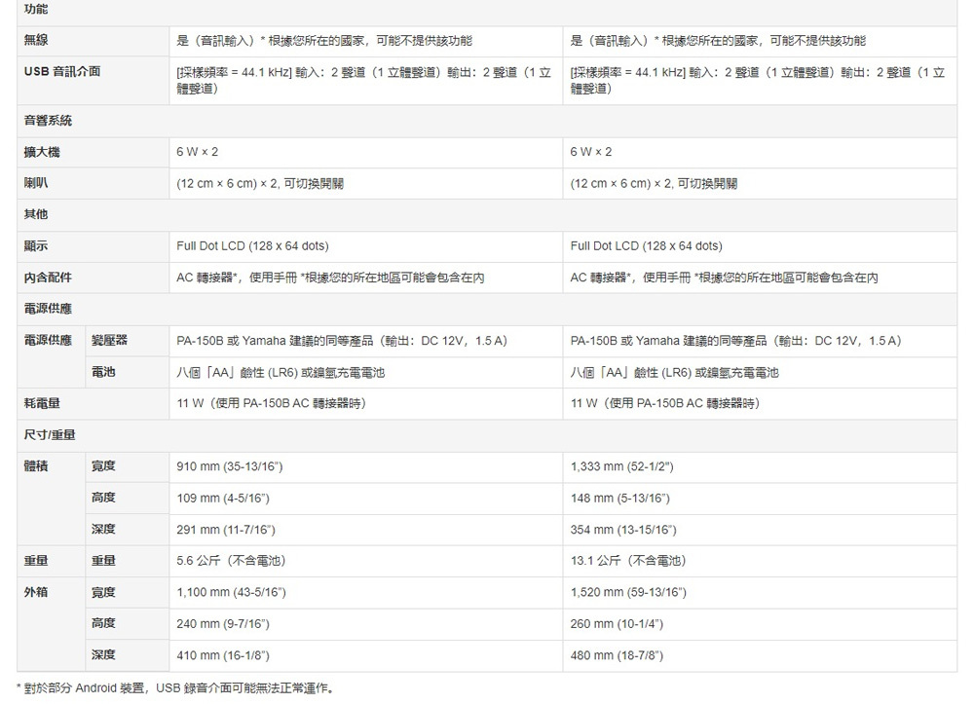
Task: Click the 顯示 row label
Action: 36,245
